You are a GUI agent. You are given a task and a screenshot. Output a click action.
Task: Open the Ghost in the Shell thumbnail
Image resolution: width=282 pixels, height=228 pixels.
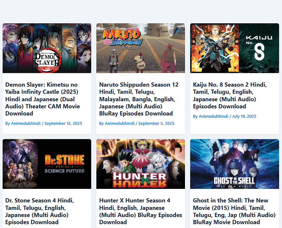click(x=235, y=164)
